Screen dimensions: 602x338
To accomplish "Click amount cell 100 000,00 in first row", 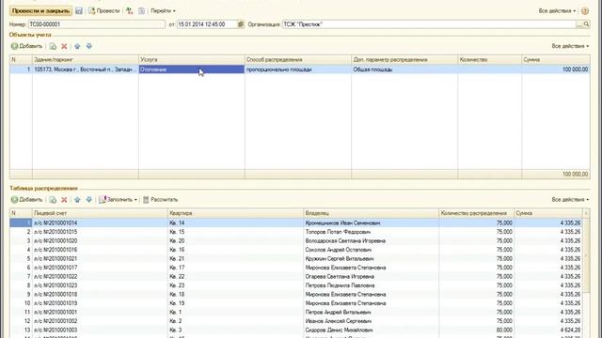I will (556, 69).
